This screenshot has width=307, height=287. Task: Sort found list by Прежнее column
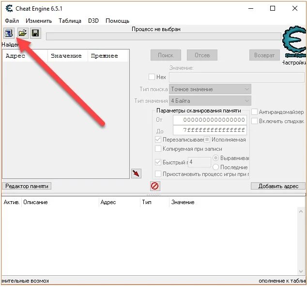[x=108, y=56]
